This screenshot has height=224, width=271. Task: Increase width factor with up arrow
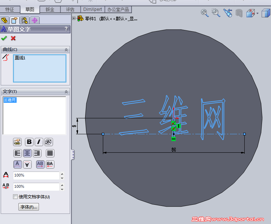62,174
